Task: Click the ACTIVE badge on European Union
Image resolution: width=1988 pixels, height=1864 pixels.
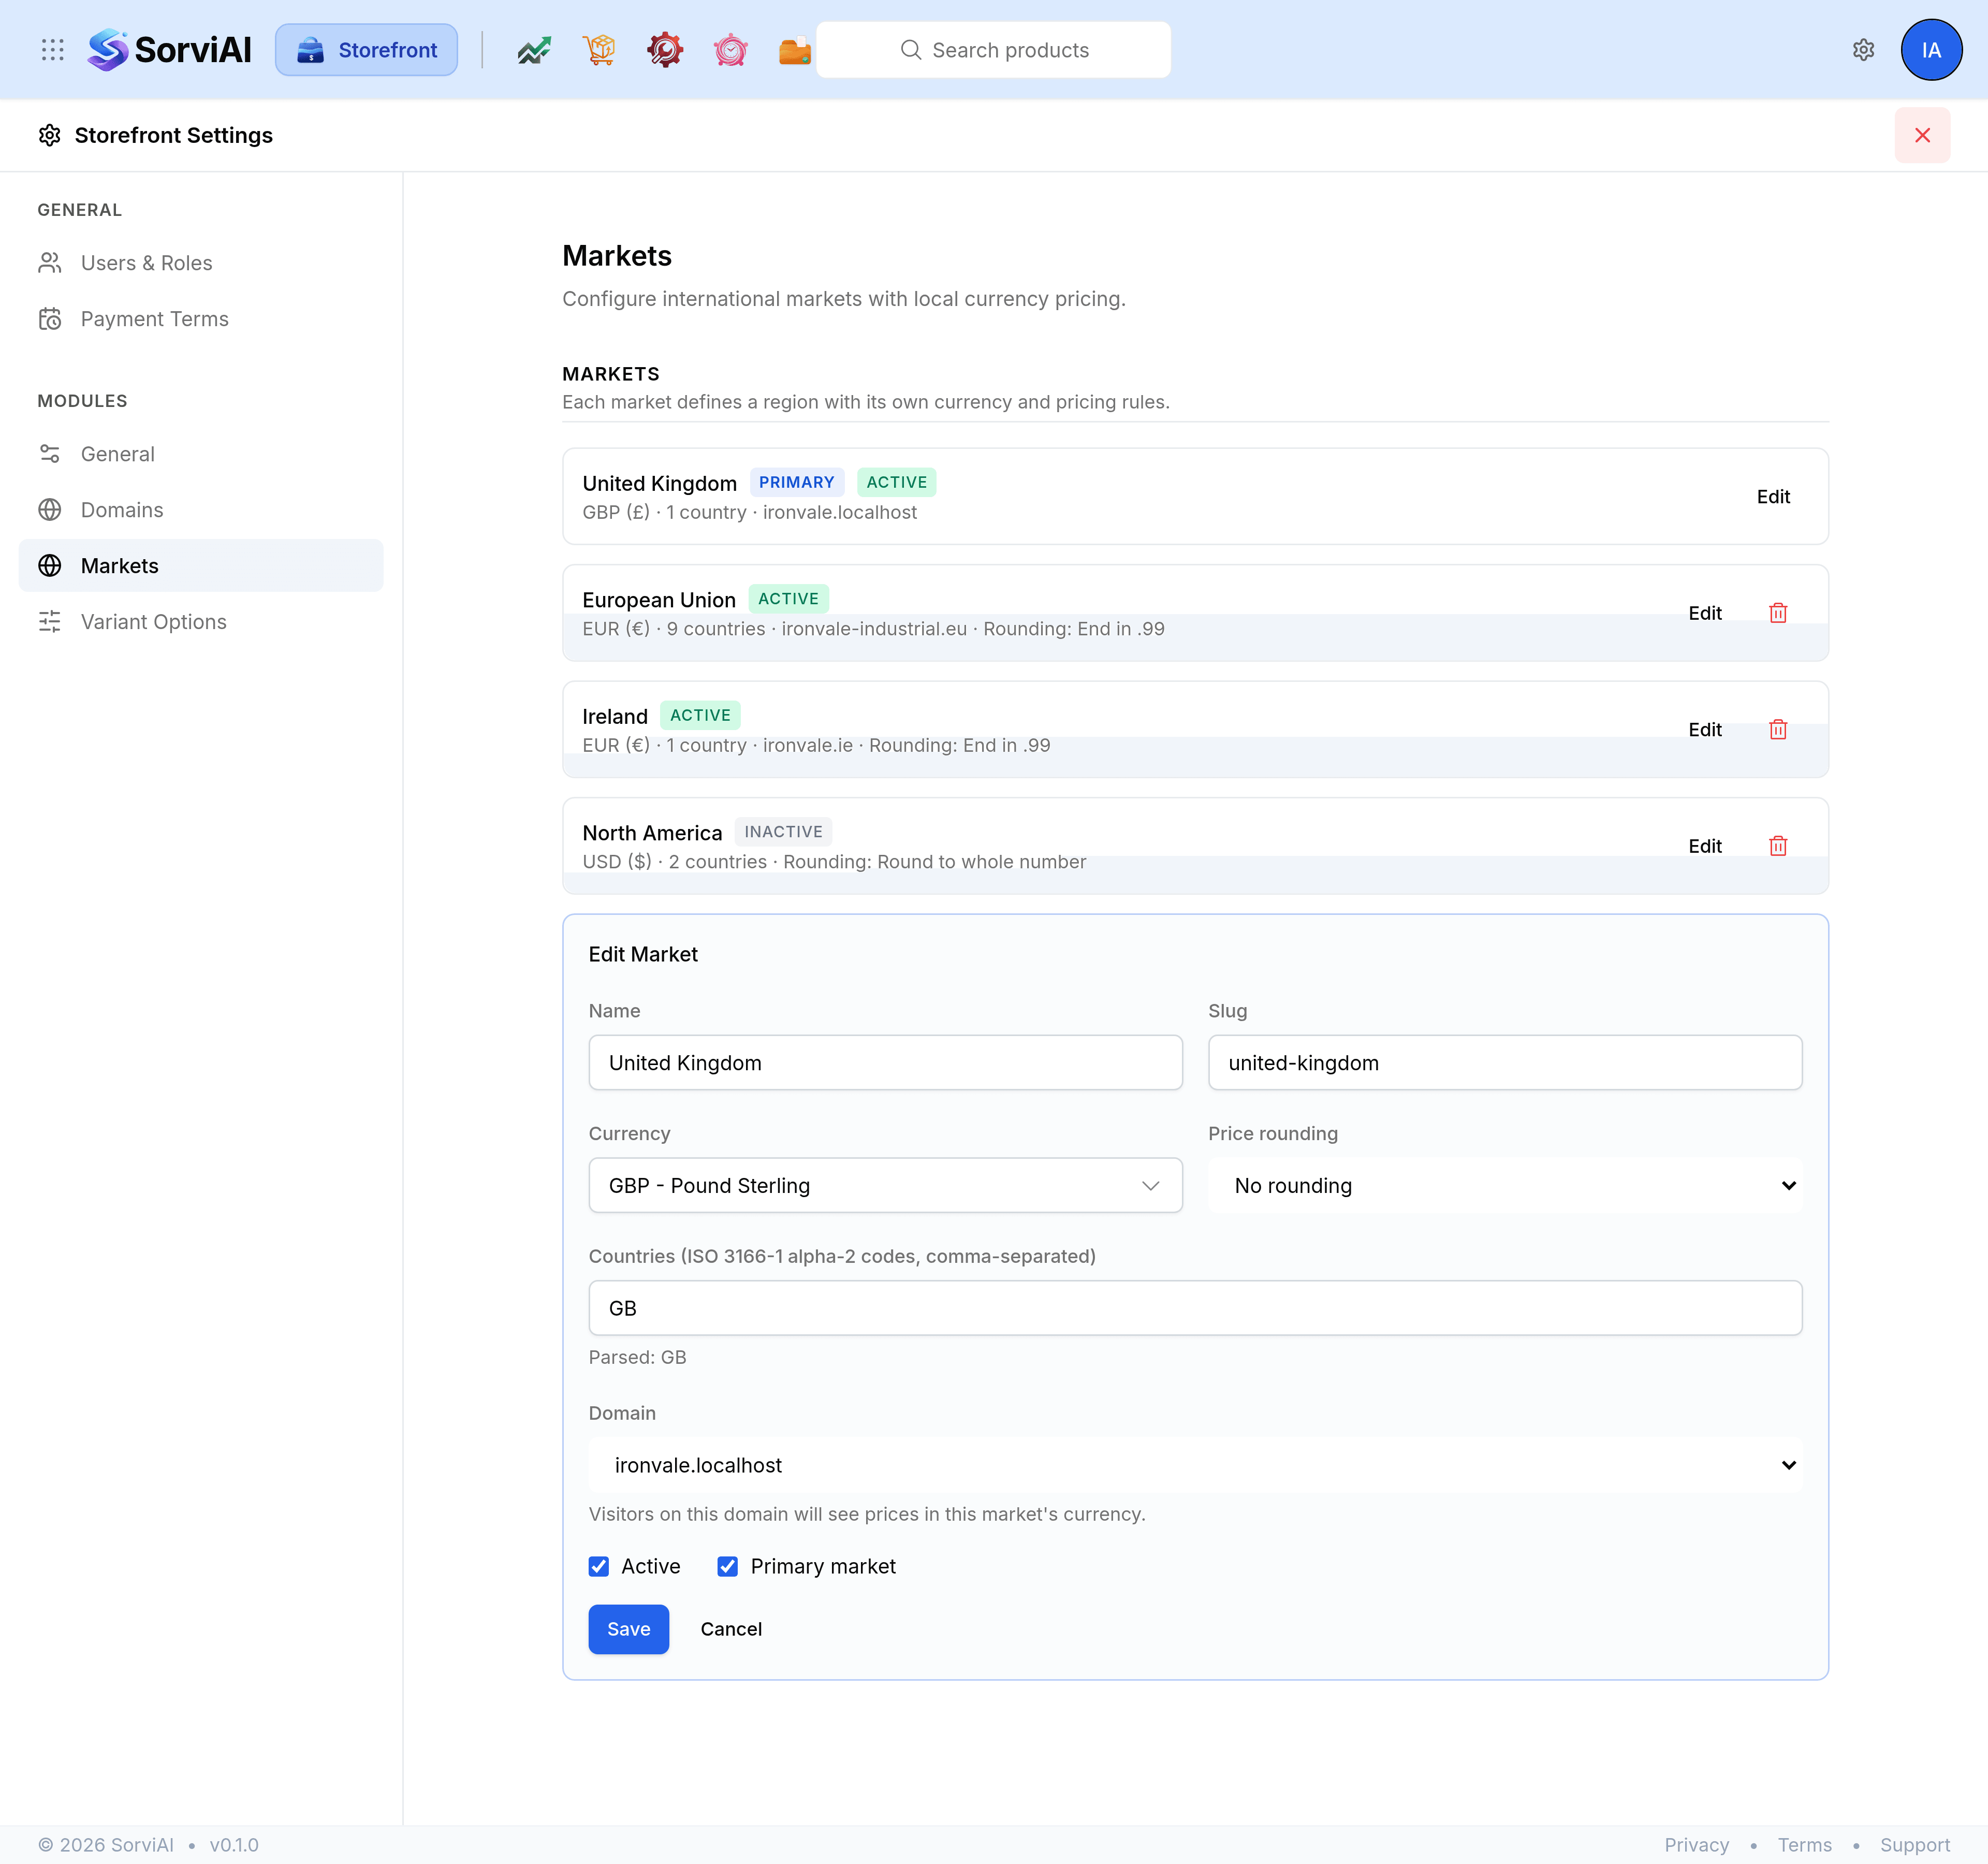Action: point(788,599)
